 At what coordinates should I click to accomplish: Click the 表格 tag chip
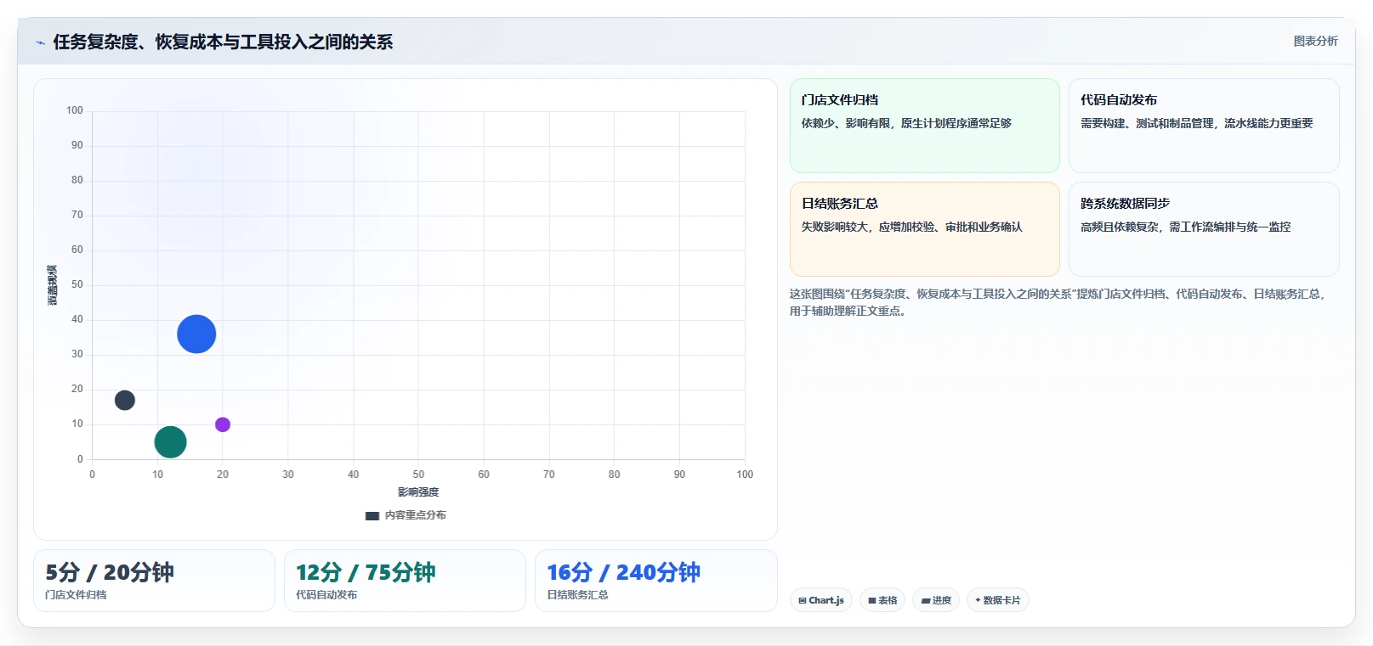[x=882, y=600]
